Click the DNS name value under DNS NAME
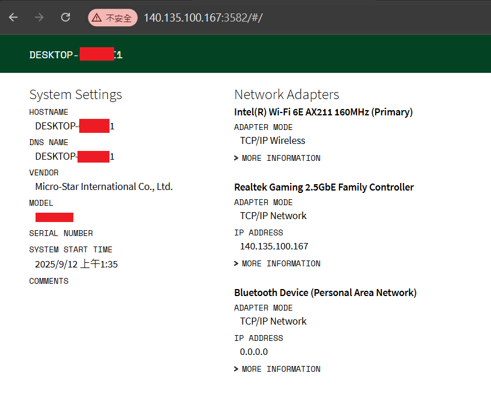 (75, 156)
